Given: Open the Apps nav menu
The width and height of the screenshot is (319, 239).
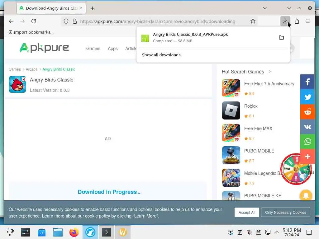Looking at the screenshot, I should [x=113, y=49].
